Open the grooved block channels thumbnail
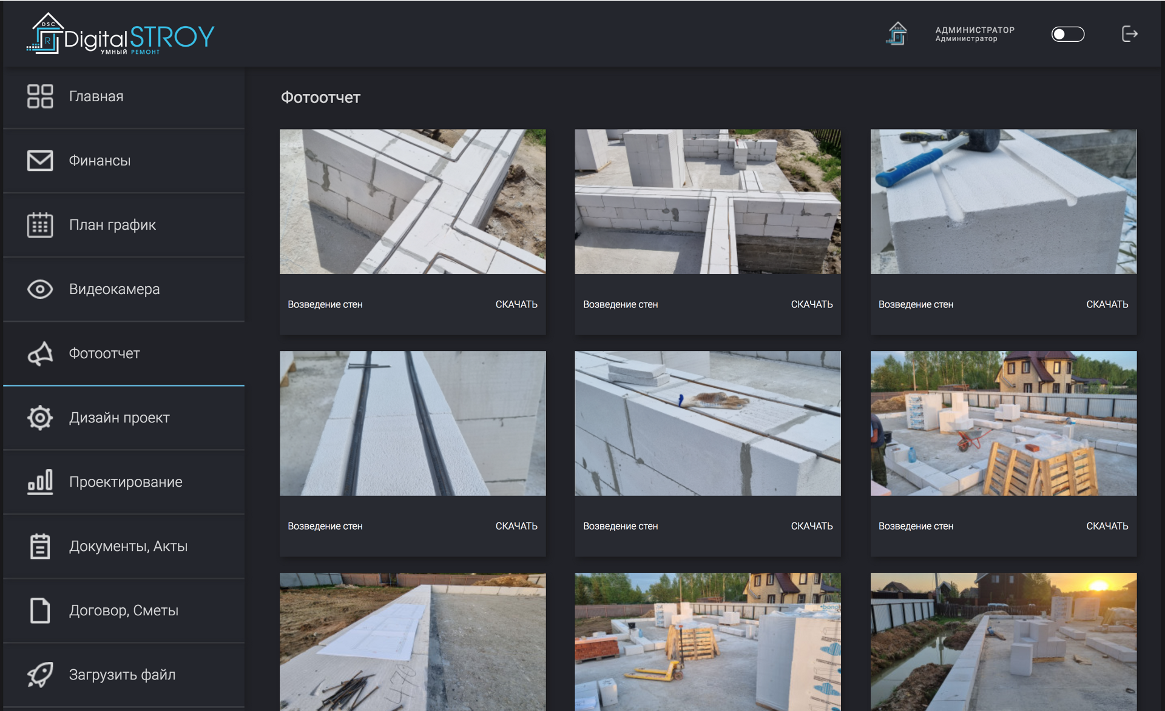Image resolution: width=1165 pixels, height=711 pixels. click(x=413, y=423)
